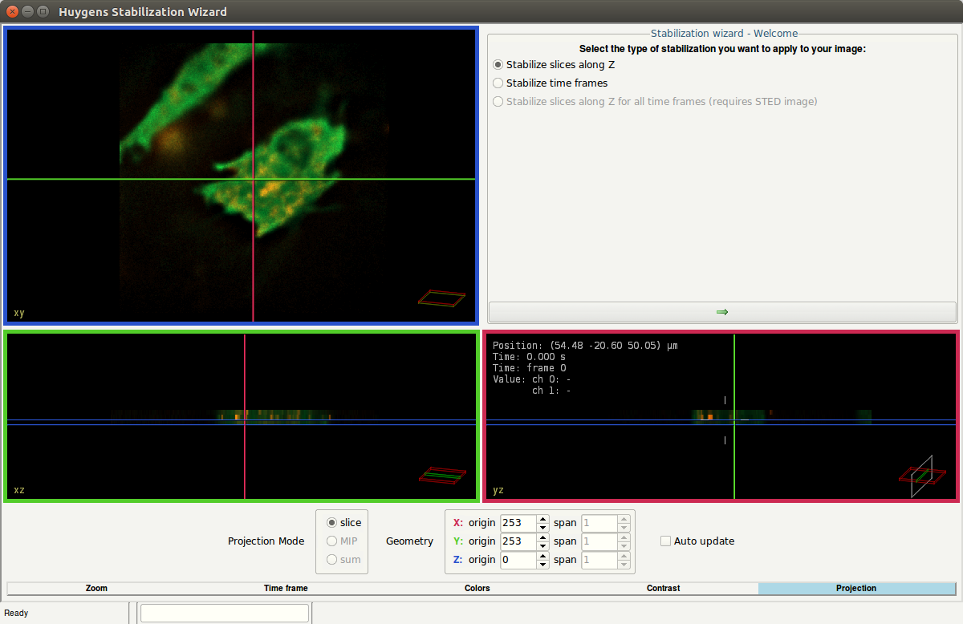Open the Contrast tab

click(x=664, y=589)
